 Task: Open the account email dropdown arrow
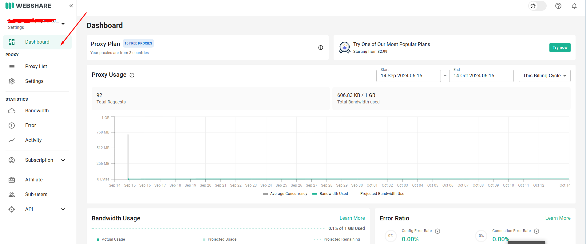[x=63, y=24]
